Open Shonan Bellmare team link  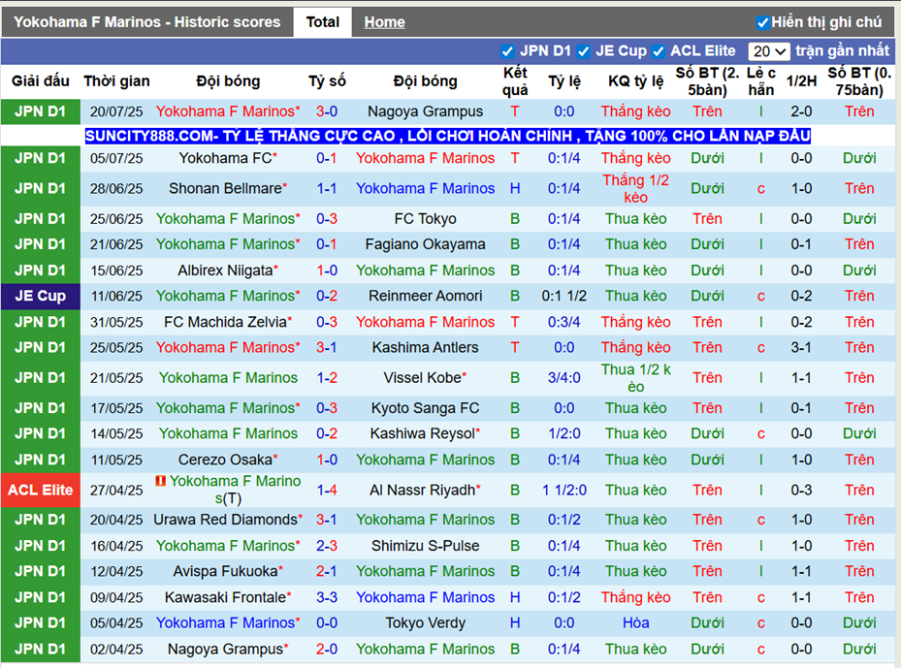(x=225, y=188)
